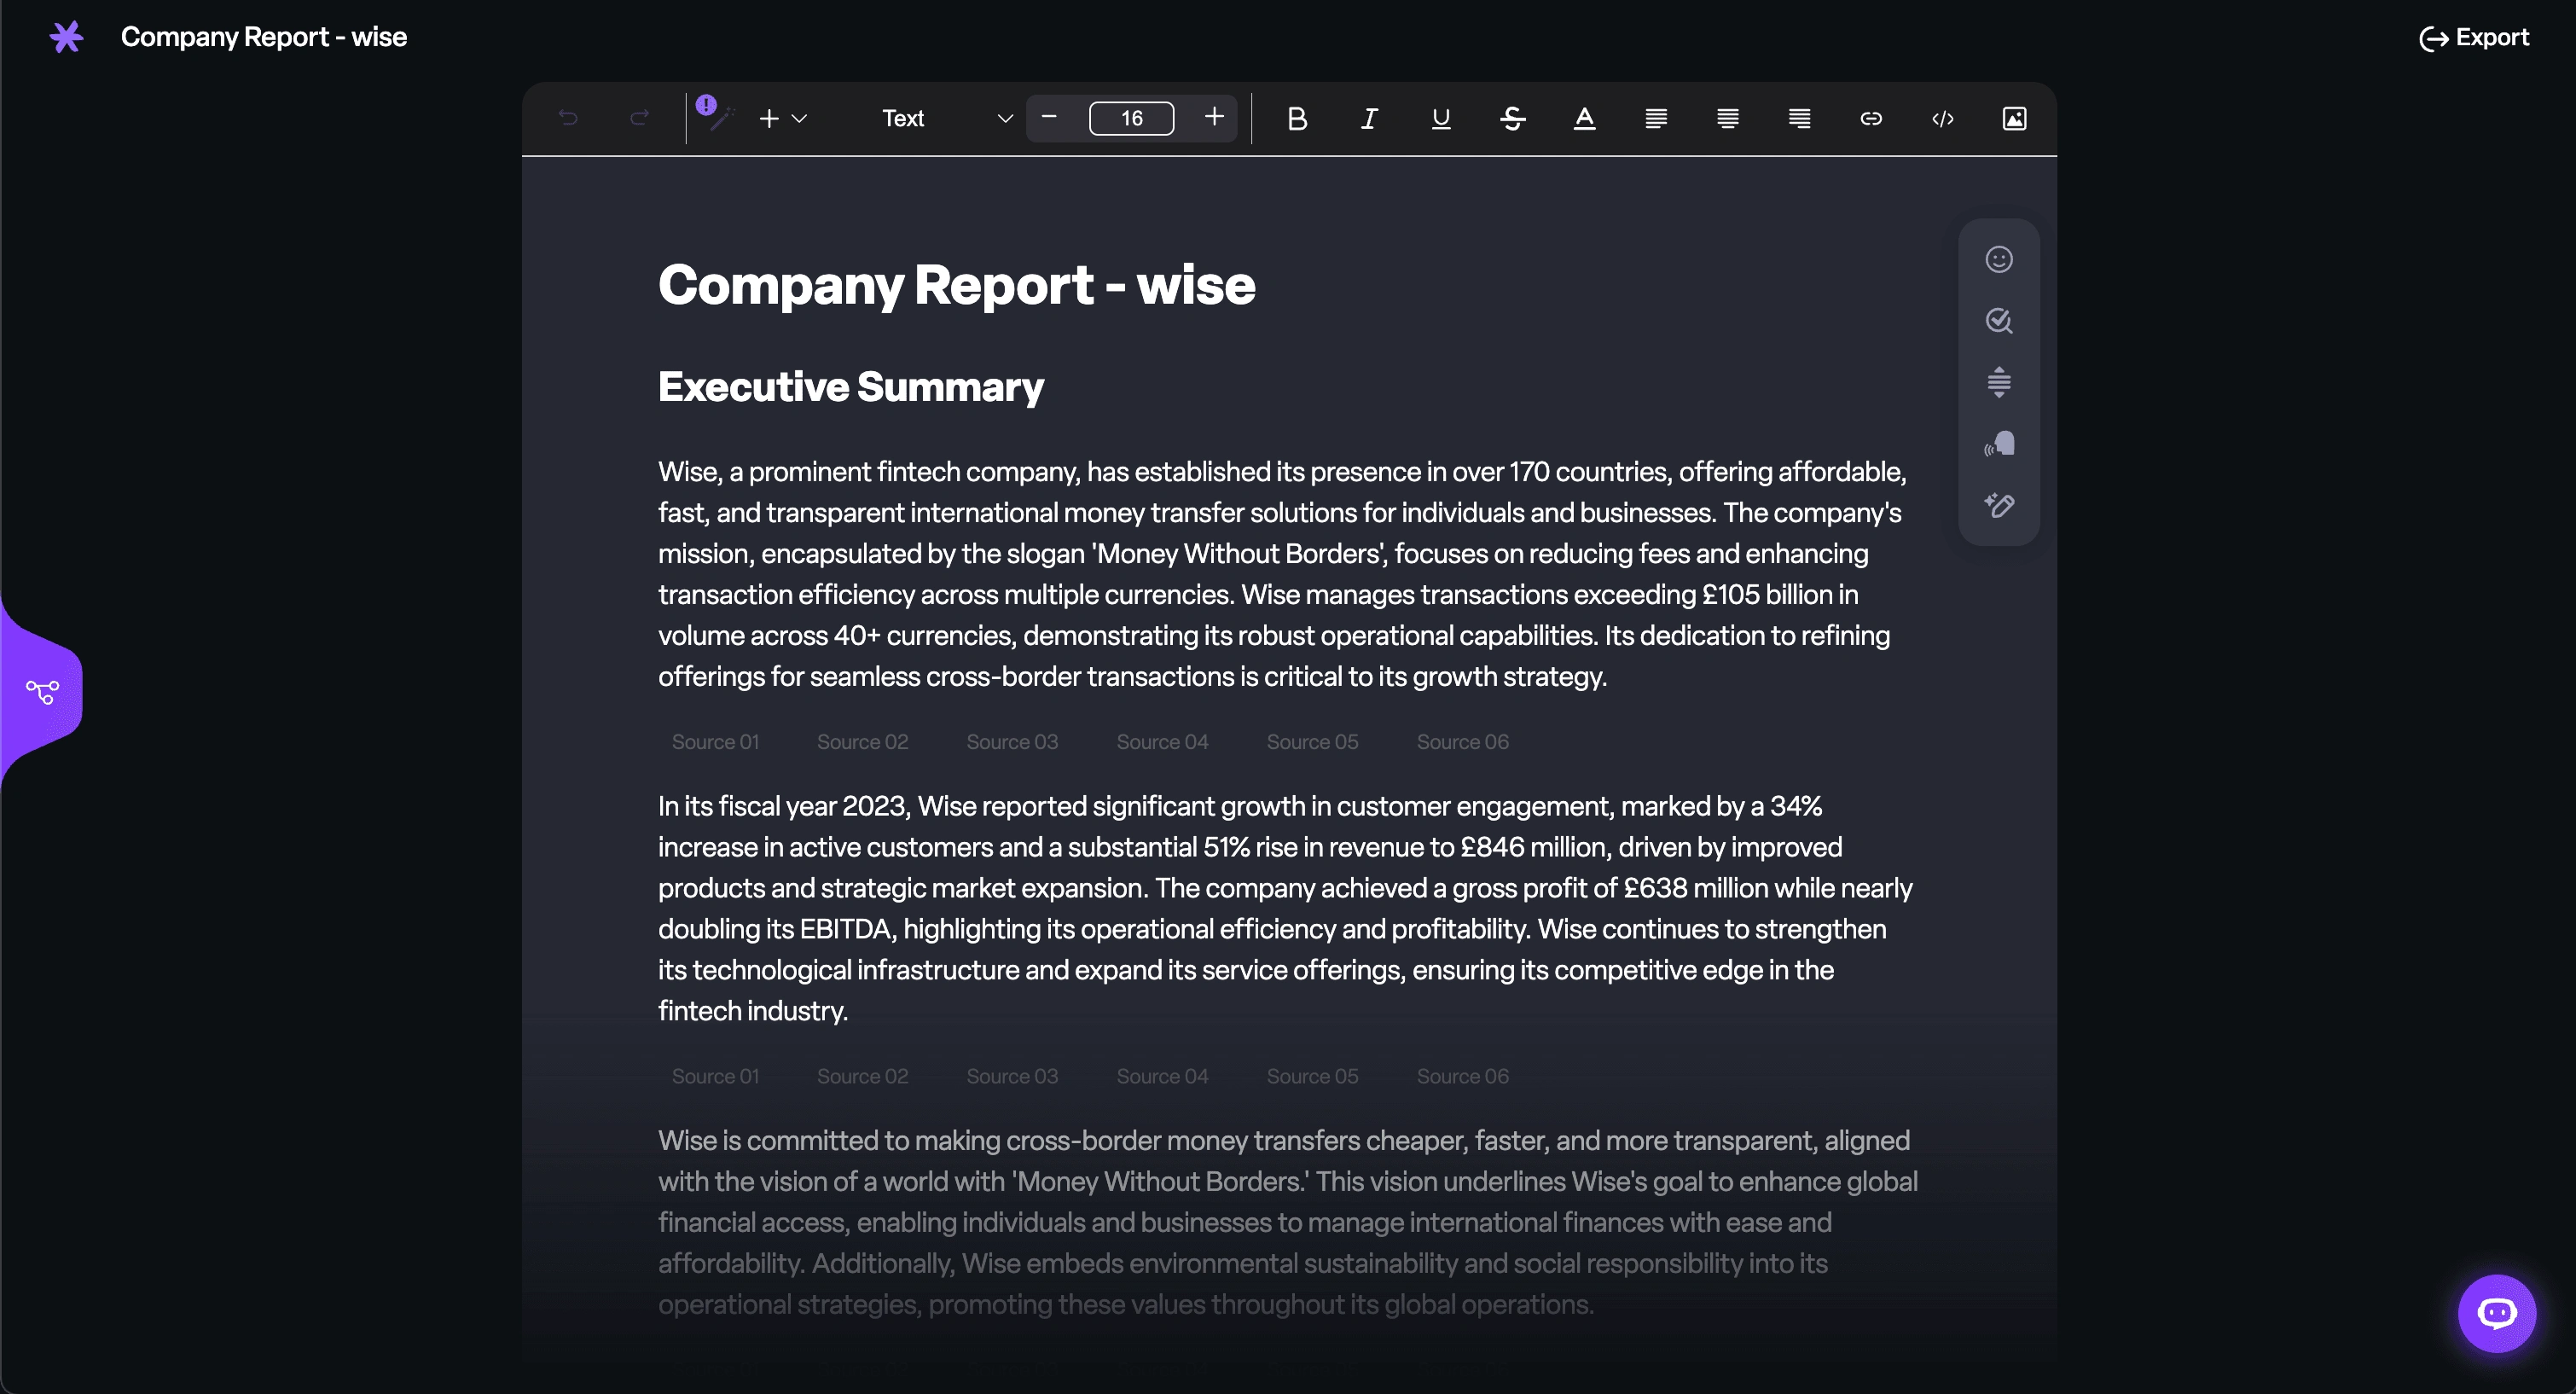Open the plus insert block dropdown
The height and width of the screenshot is (1394, 2576).
click(x=782, y=118)
